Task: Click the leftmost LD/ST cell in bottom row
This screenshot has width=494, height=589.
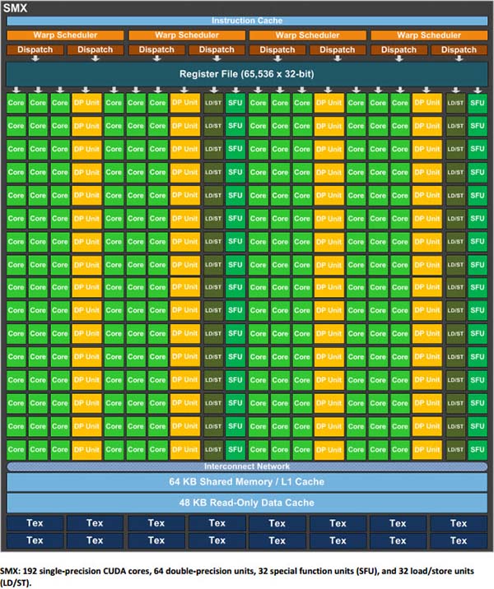Action: pyautogui.click(x=213, y=450)
